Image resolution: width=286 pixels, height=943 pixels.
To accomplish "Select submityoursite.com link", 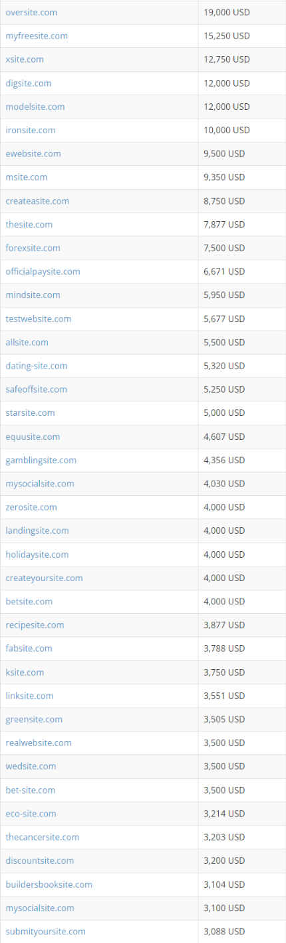I will pyautogui.click(x=46, y=931).
